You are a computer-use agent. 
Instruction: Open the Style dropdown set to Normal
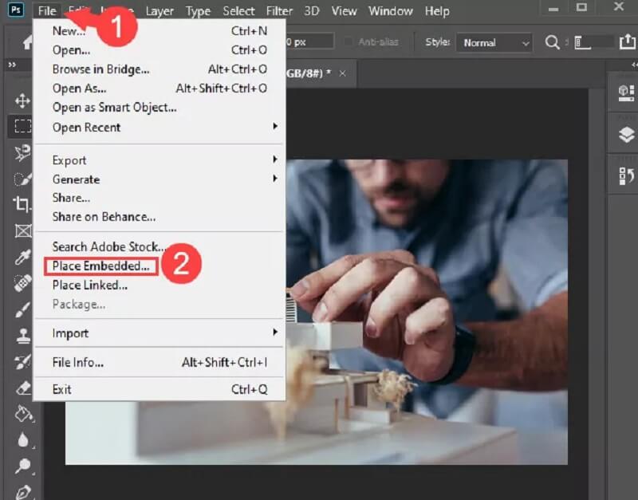click(x=494, y=42)
